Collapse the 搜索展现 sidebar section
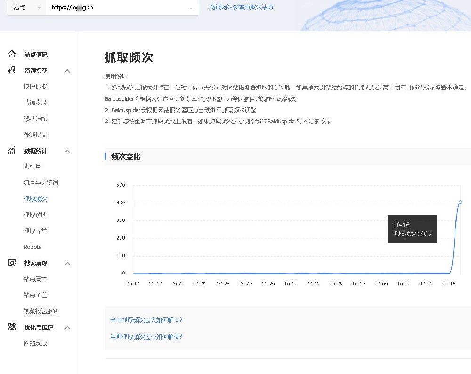 [67, 264]
